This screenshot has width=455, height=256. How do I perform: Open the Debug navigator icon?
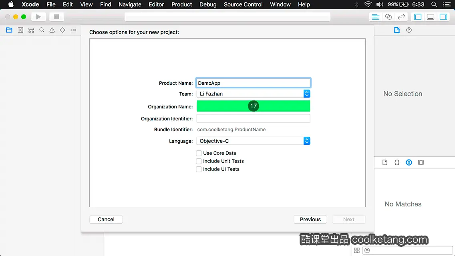pyautogui.click(x=73, y=30)
